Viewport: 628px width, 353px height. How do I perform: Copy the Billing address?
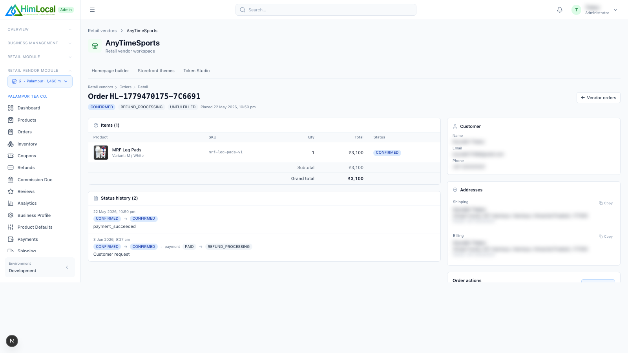point(606,237)
